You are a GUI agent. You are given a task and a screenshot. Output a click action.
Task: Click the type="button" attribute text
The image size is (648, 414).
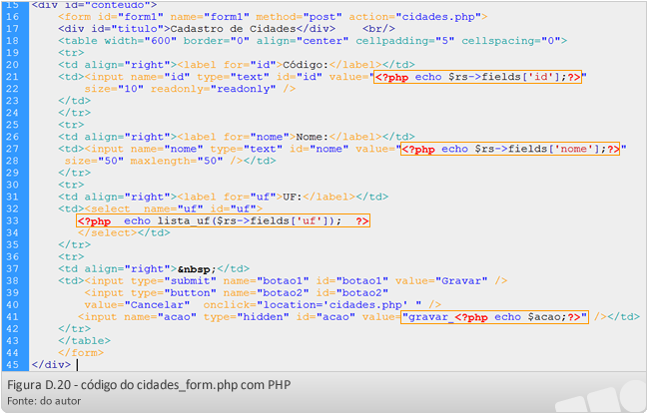click(x=173, y=293)
